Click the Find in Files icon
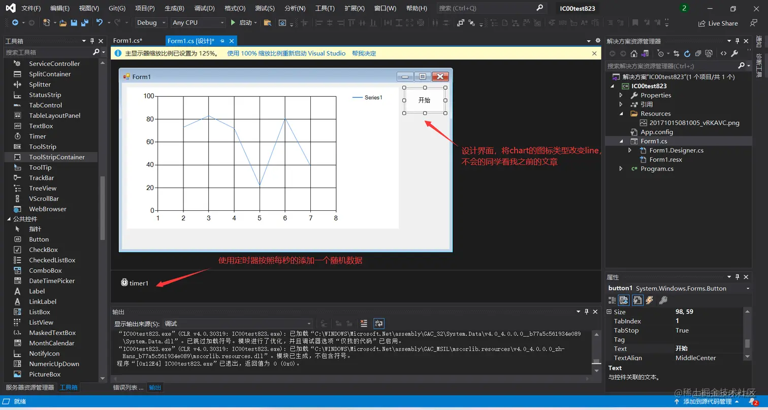The height and width of the screenshot is (410, 768). tap(268, 23)
